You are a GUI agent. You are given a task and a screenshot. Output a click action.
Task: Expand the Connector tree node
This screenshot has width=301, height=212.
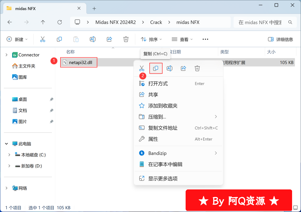(x=6, y=55)
